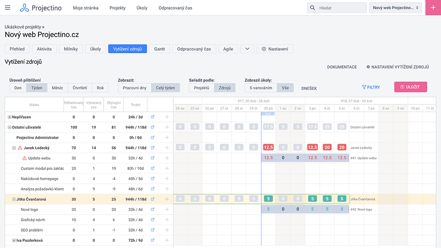
Task: Switch to the Gantt tab
Action: (159, 49)
